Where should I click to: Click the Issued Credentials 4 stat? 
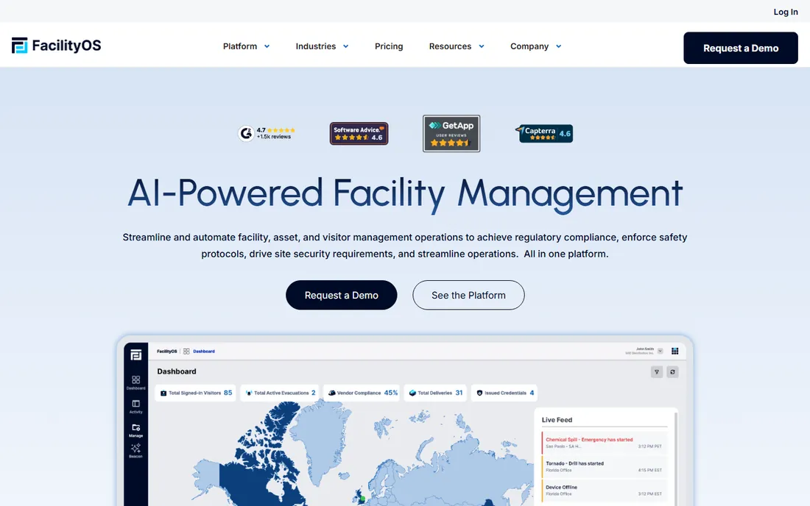(x=504, y=393)
